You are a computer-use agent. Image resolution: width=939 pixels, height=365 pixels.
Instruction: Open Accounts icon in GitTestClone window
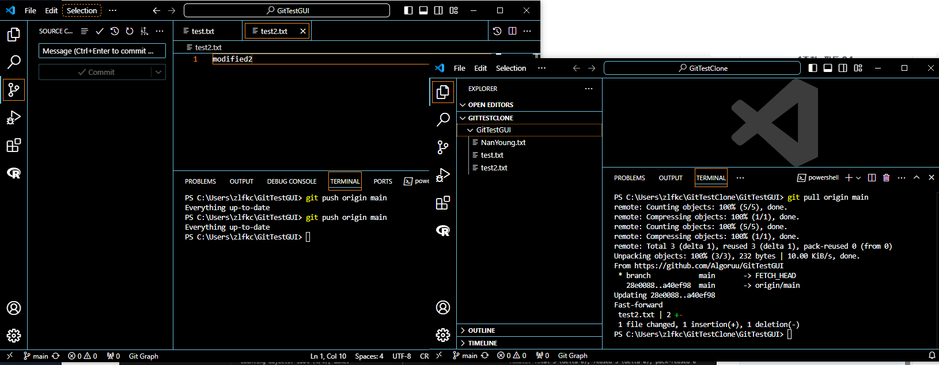coord(443,307)
